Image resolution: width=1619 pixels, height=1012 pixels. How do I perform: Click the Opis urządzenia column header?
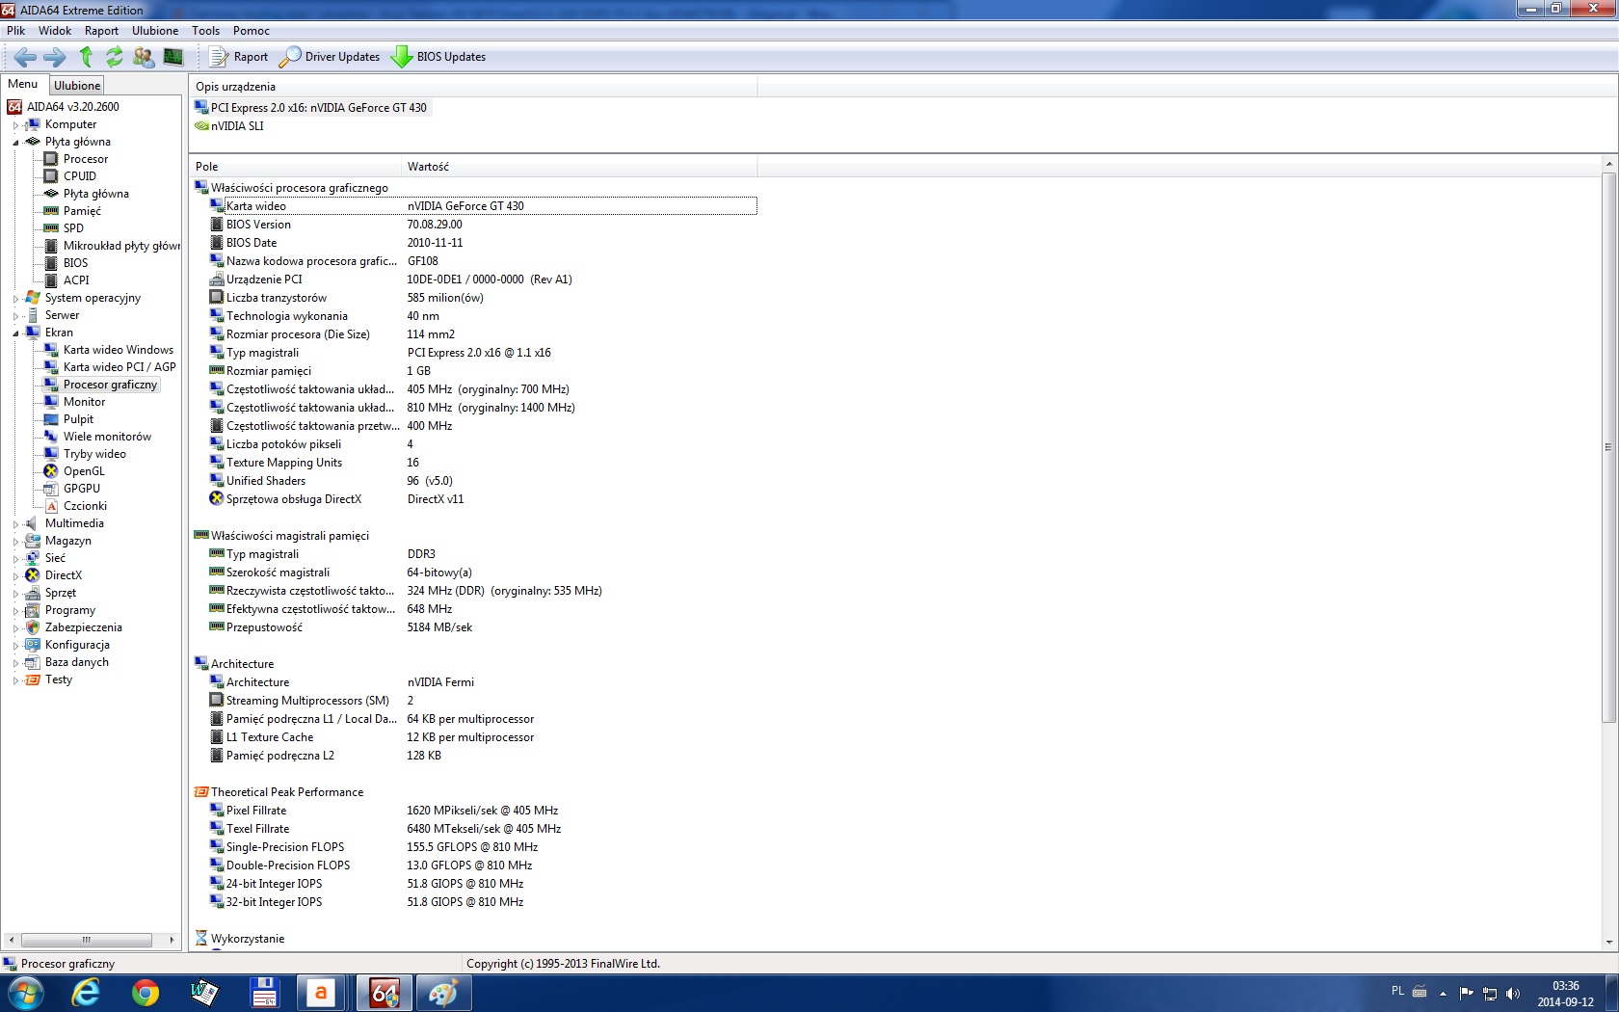[x=473, y=87]
